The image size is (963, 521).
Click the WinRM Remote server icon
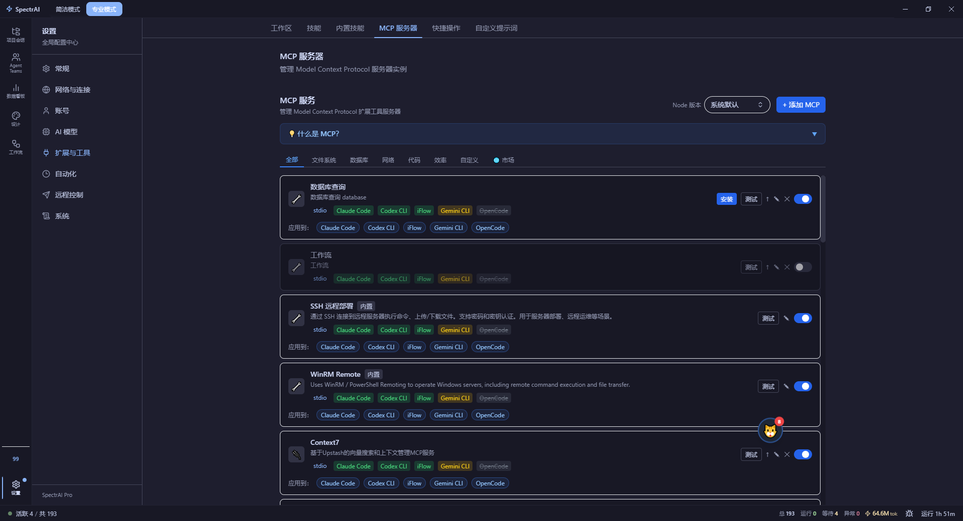click(x=296, y=386)
